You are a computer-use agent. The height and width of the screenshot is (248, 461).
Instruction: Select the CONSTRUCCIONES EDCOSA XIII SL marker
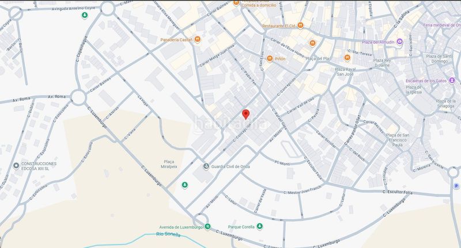[x=17, y=166]
